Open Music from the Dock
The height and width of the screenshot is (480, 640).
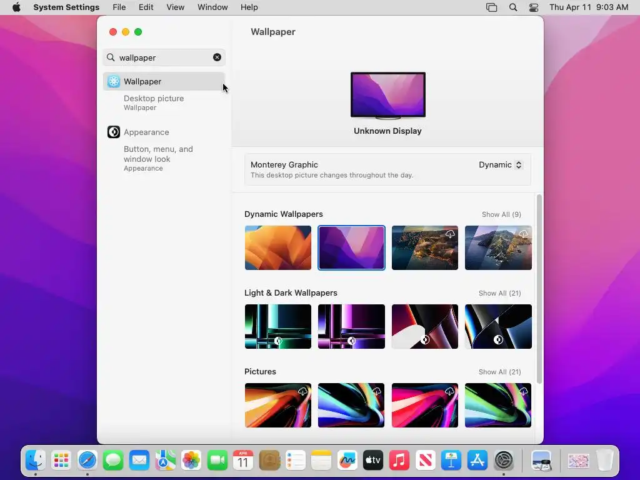click(399, 461)
